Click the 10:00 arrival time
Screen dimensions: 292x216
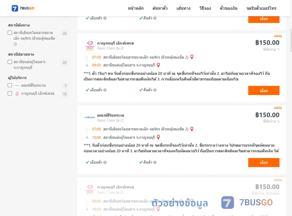[x=97, y=137]
